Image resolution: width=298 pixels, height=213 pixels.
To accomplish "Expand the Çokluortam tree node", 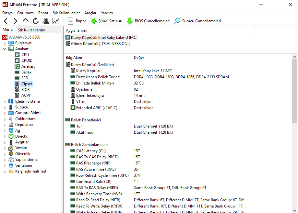I will tap(5, 119).
